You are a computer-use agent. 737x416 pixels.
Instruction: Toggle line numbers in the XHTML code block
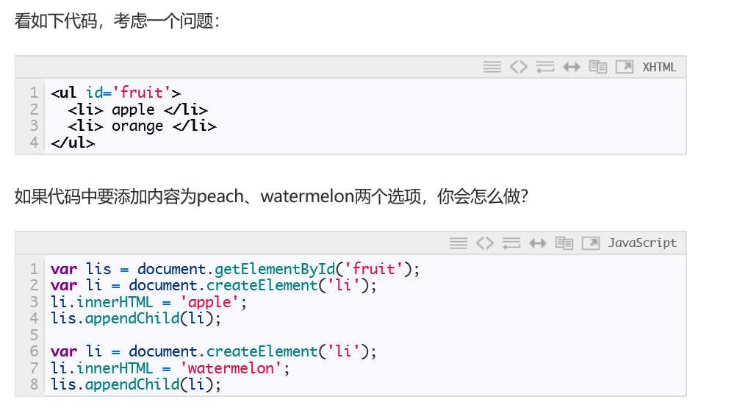(x=492, y=67)
